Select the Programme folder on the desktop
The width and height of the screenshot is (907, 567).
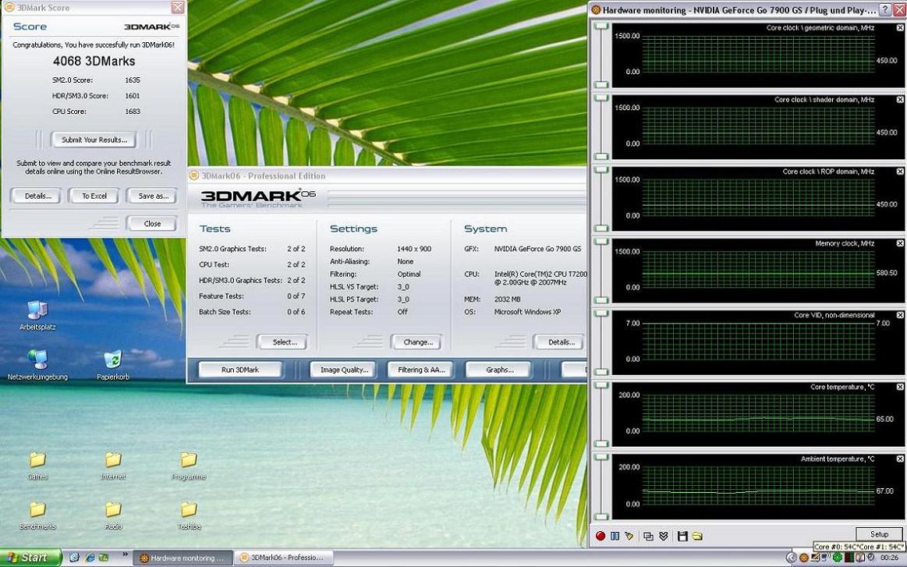pyautogui.click(x=189, y=465)
